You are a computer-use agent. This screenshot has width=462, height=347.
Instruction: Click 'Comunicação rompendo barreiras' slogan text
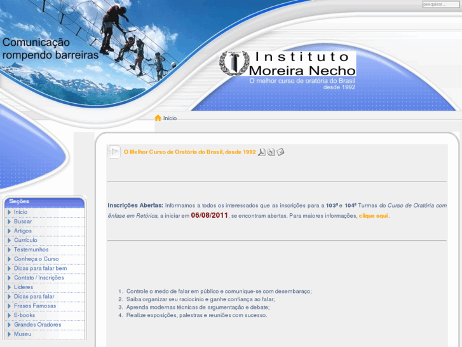click(x=50, y=49)
